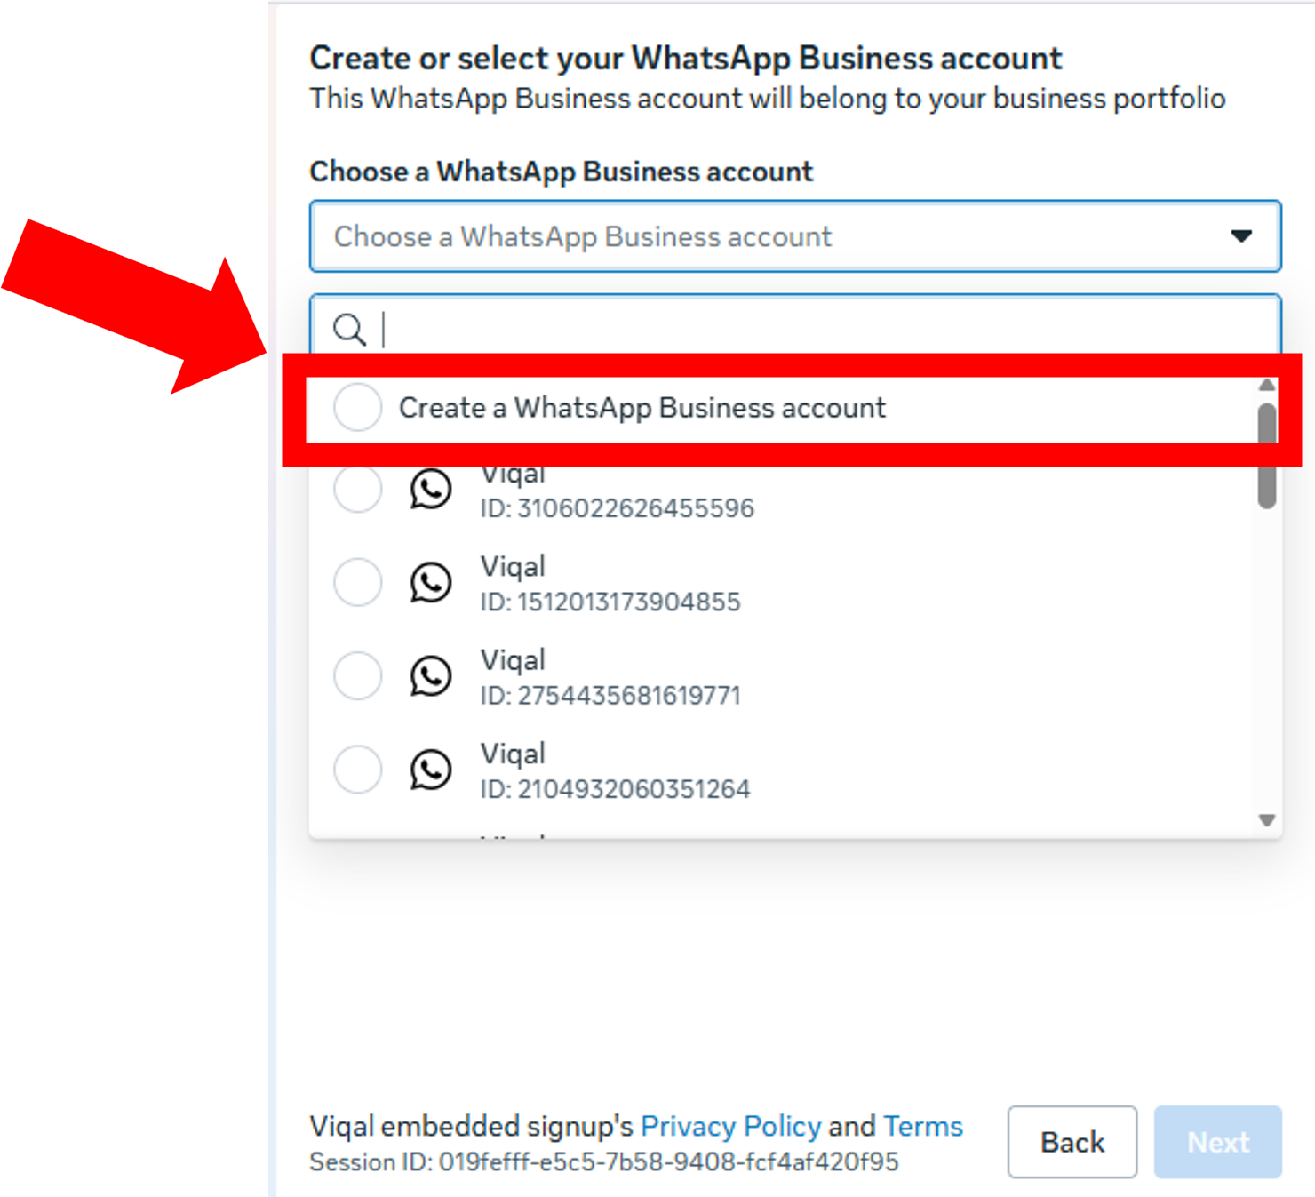The width and height of the screenshot is (1315, 1197).
Task: Open the Terms link
Action: (x=923, y=1126)
